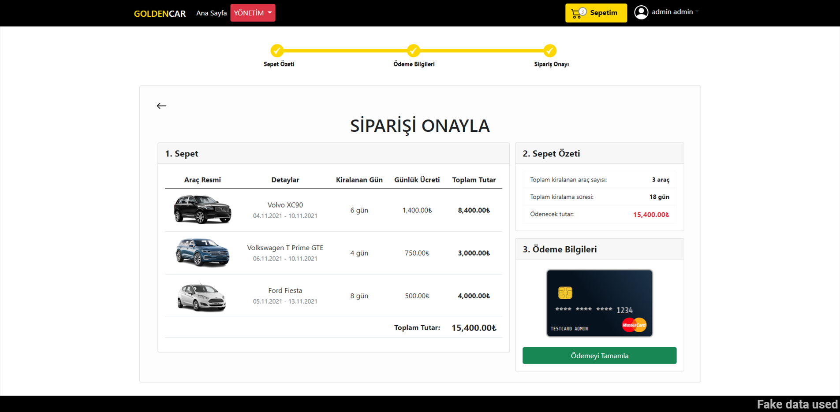The width and height of the screenshot is (840, 412).
Task: Click the Volkswagen T Prime GTE image
Action: click(x=202, y=252)
